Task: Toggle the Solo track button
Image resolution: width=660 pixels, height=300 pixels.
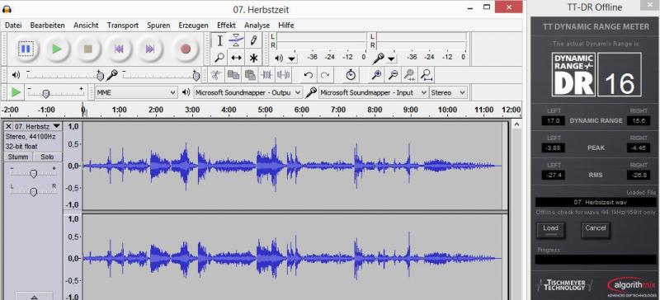Action: (x=48, y=157)
